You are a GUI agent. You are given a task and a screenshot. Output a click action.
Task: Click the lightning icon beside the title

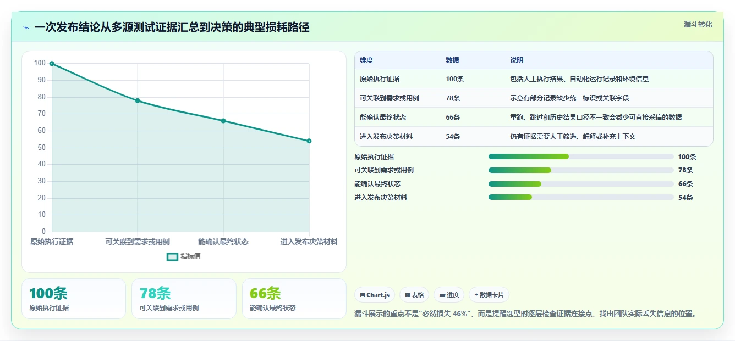(26, 27)
